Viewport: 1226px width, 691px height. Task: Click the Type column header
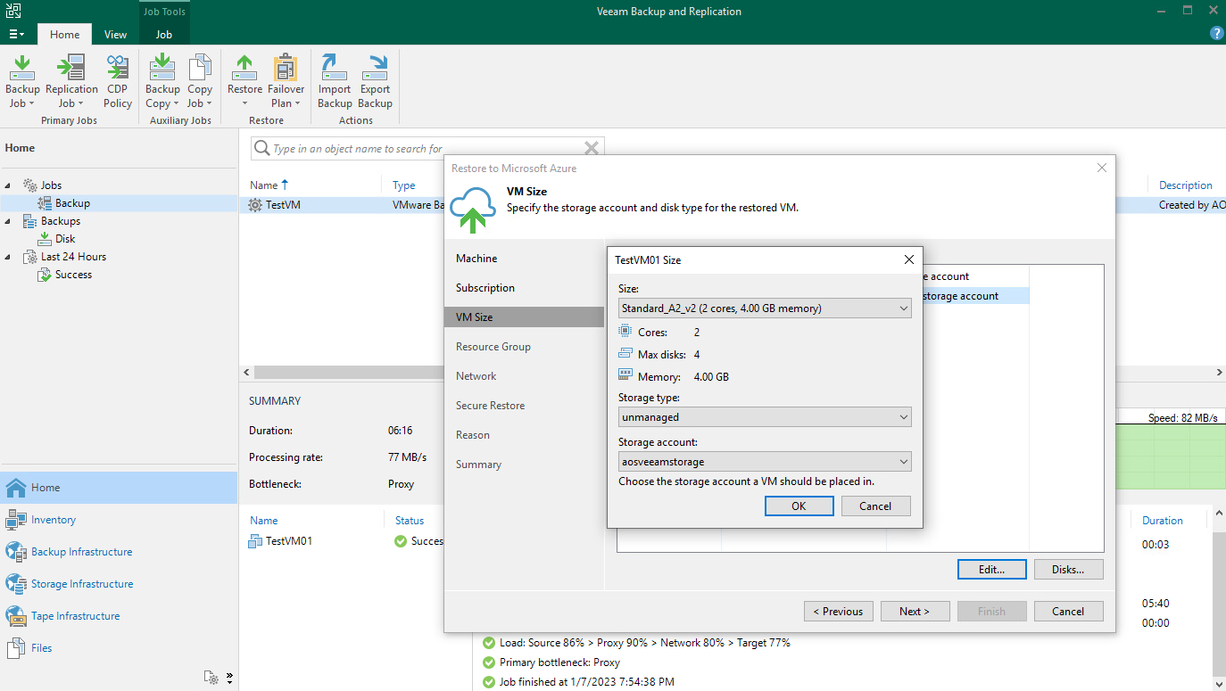click(x=404, y=185)
